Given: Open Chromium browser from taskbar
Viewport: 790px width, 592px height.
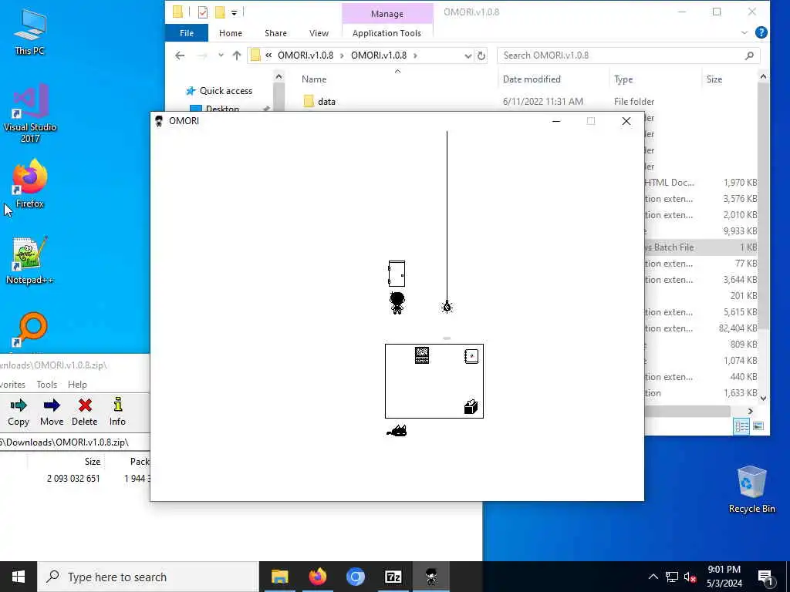Looking at the screenshot, I should click(x=355, y=577).
